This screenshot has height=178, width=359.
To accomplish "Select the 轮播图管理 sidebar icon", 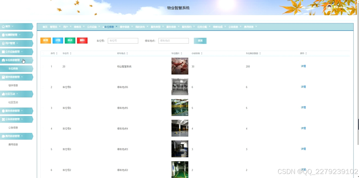I will click(3, 35).
